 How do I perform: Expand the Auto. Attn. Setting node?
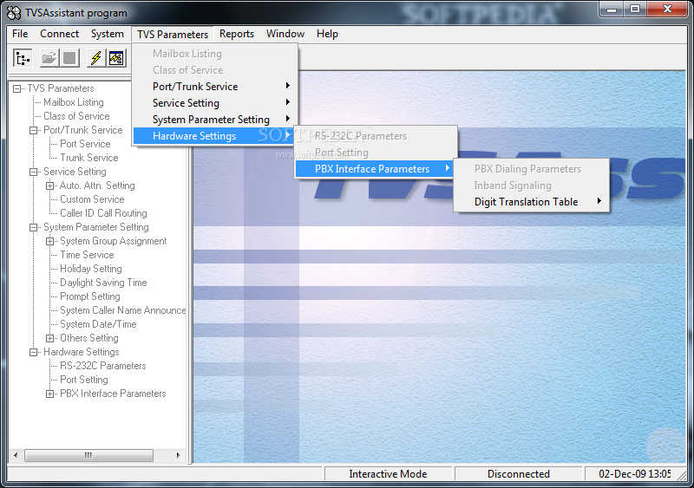click(49, 185)
